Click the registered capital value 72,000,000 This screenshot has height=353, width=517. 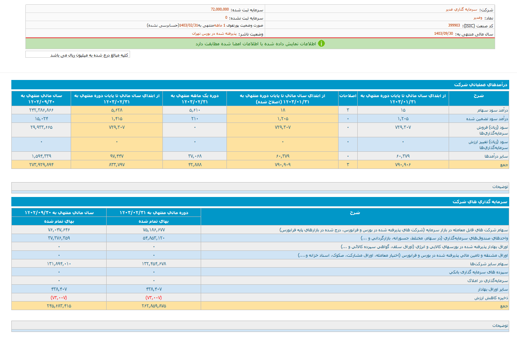coord(219,9)
